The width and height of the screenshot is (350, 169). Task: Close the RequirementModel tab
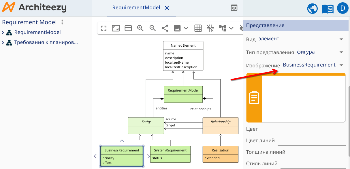point(167,8)
